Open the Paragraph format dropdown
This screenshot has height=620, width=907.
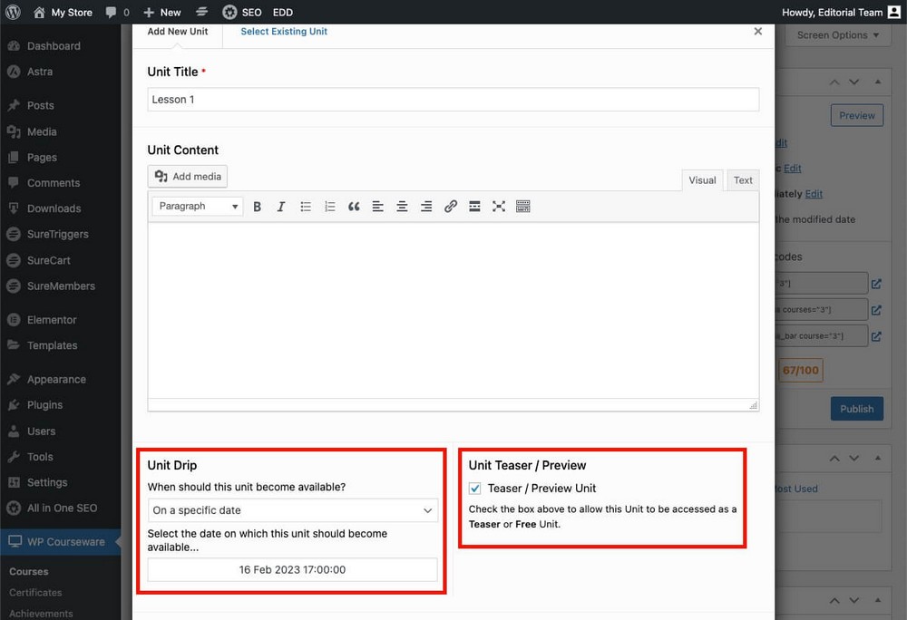point(197,207)
